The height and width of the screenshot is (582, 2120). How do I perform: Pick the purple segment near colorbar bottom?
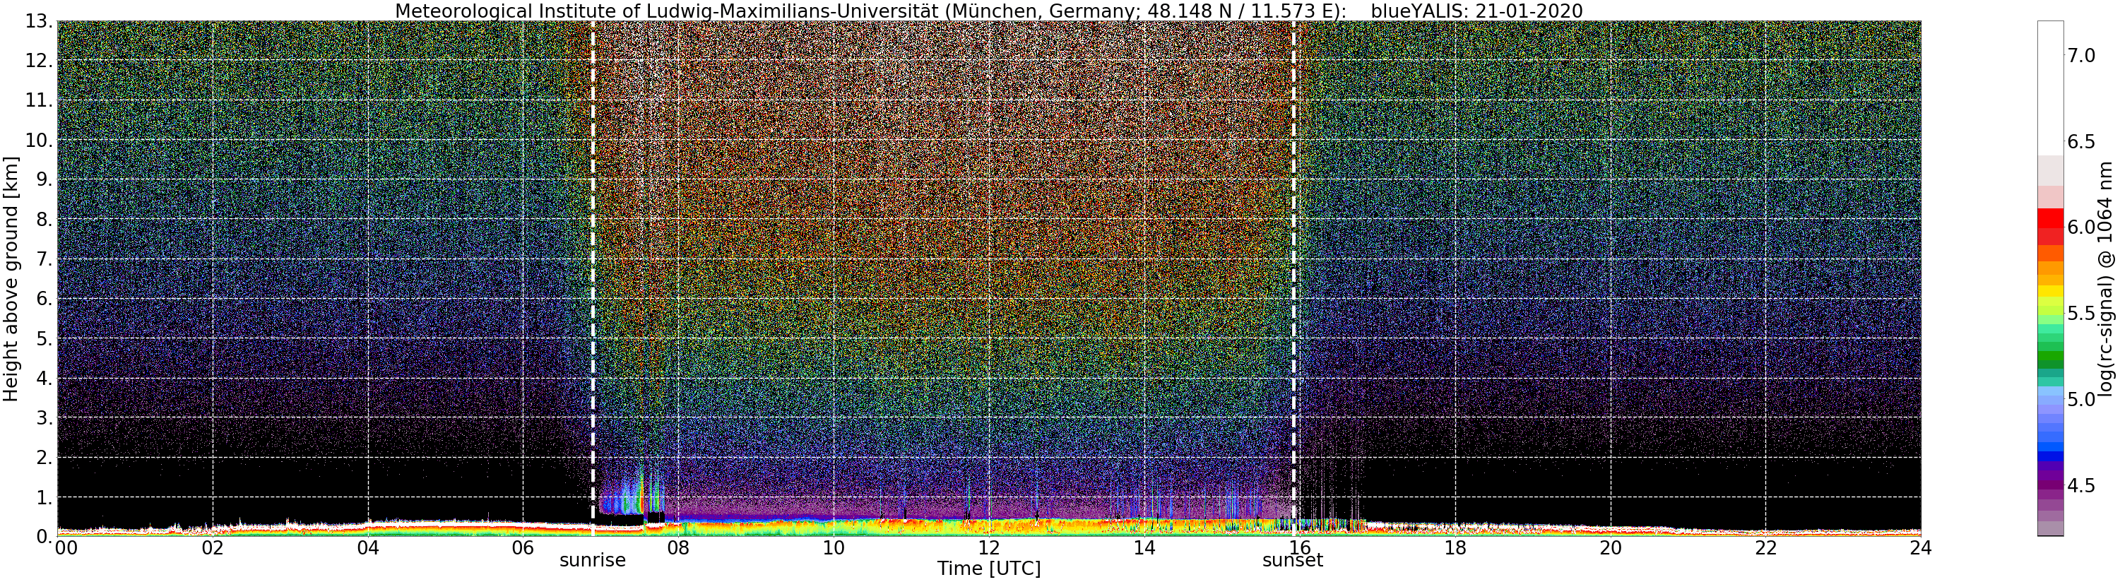pyautogui.click(x=2050, y=486)
